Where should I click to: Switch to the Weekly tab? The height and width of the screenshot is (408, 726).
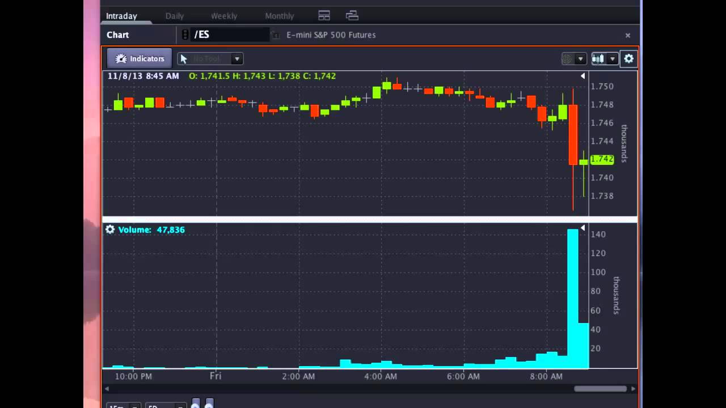pos(224,16)
